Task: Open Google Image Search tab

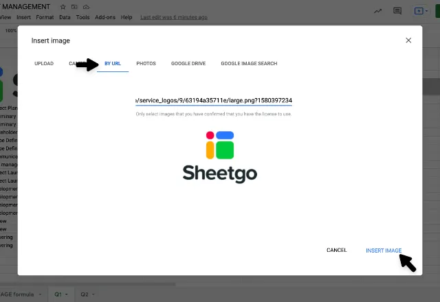Action: (249, 64)
